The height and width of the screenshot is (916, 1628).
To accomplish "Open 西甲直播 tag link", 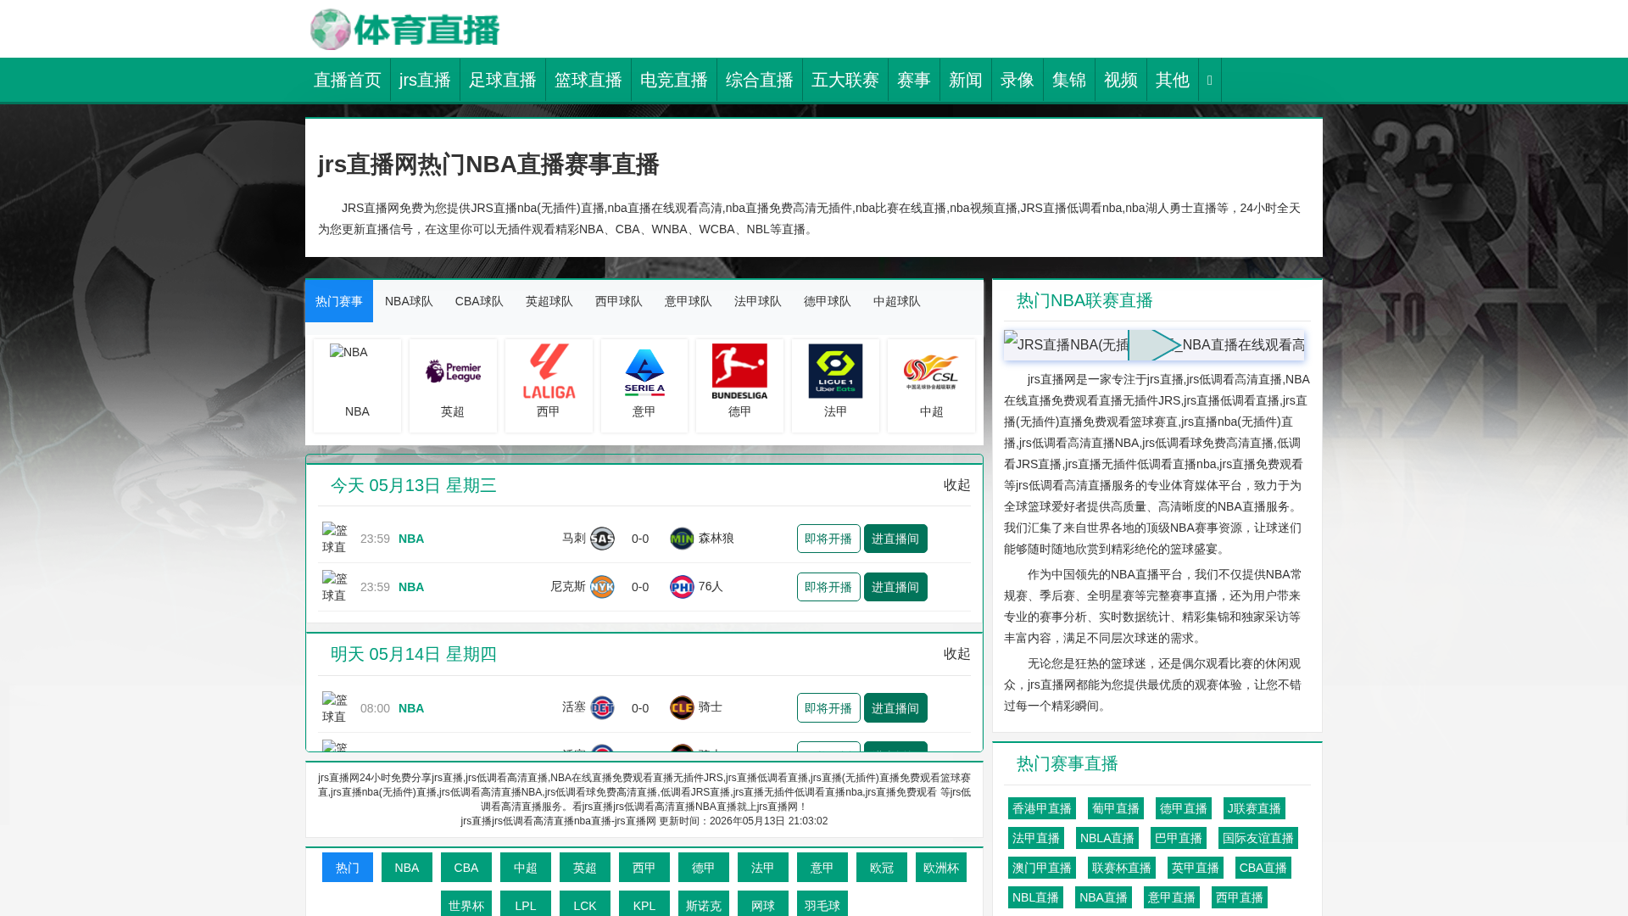I will click(1240, 897).
